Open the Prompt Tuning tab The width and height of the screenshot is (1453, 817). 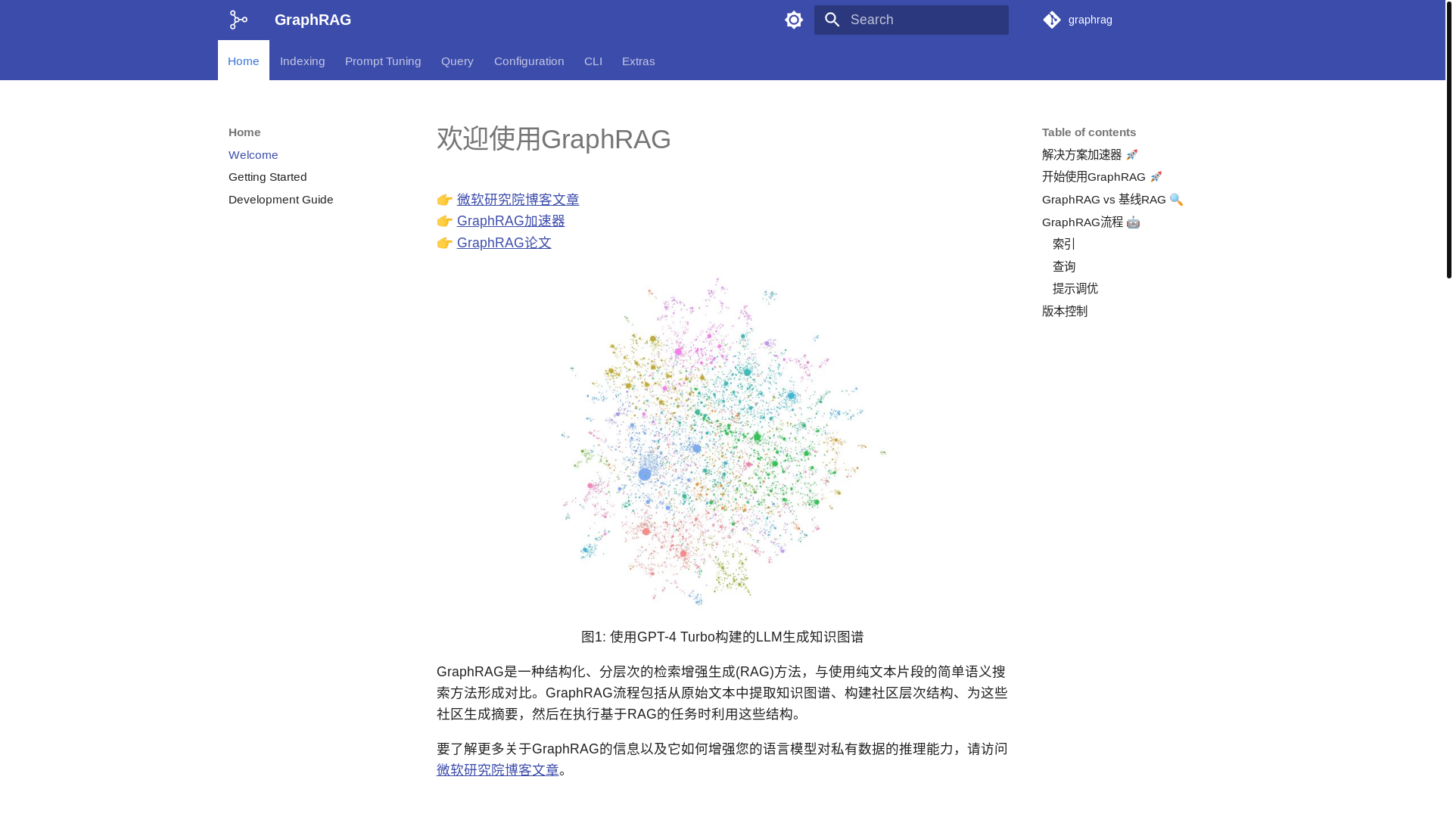click(383, 61)
